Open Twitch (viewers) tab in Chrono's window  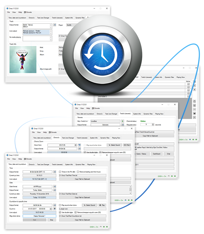coord(82,138)
